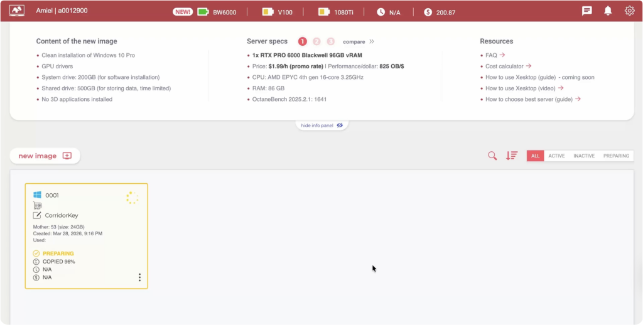The width and height of the screenshot is (643, 325).
Task: Click the Xesktop logo icon
Action: [17, 11]
